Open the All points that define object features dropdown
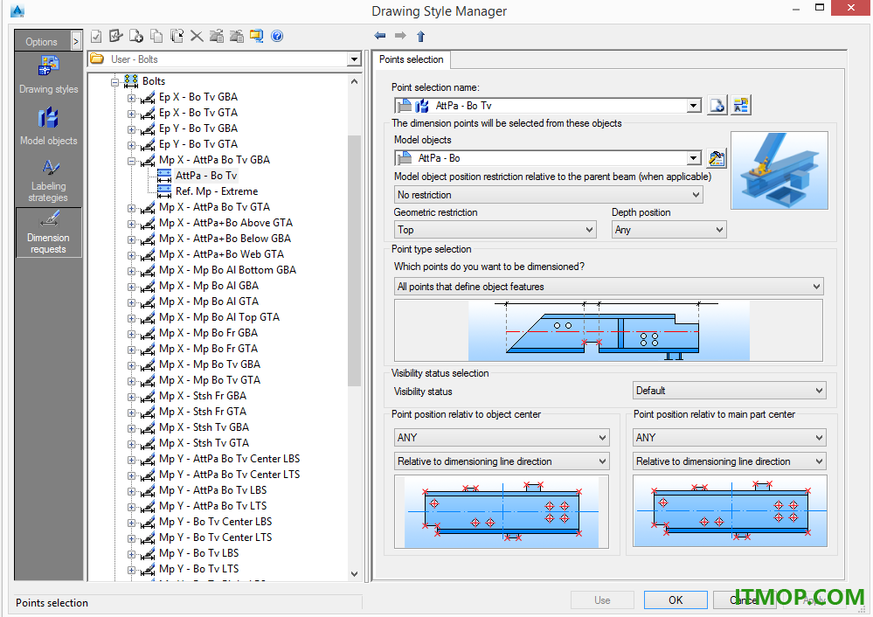Image resolution: width=873 pixels, height=617 pixels. point(608,287)
